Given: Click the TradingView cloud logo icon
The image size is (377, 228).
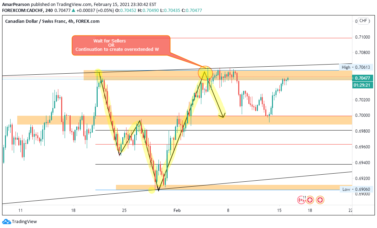Looking at the screenshot, I should [6, 222].
